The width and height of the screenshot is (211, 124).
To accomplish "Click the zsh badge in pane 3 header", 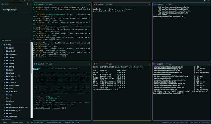I will (x=110, y=4).
